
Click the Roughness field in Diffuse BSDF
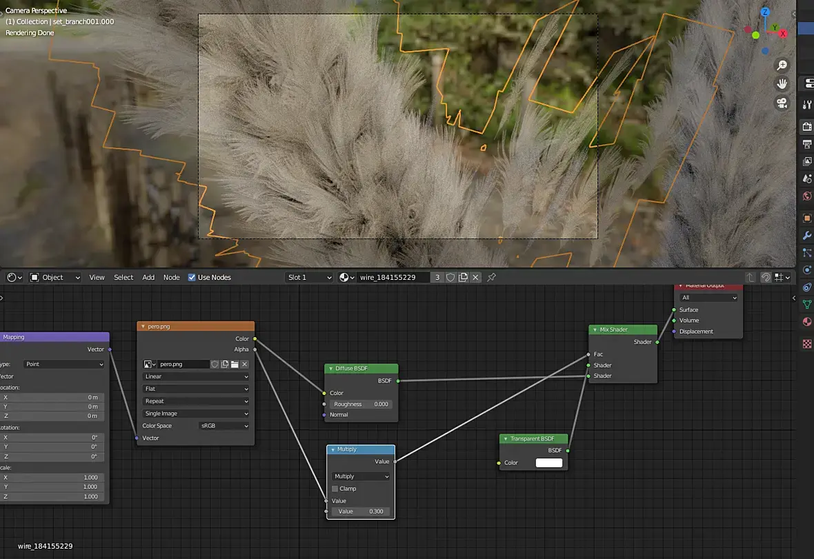click(x=361, y=404)
